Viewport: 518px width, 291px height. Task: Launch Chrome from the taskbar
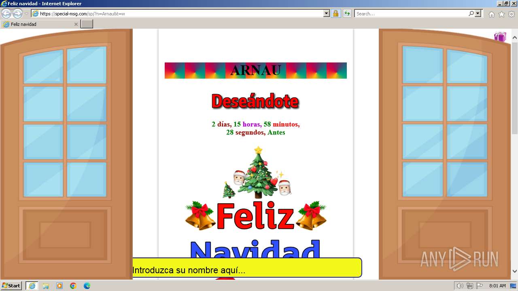[73, 286]
